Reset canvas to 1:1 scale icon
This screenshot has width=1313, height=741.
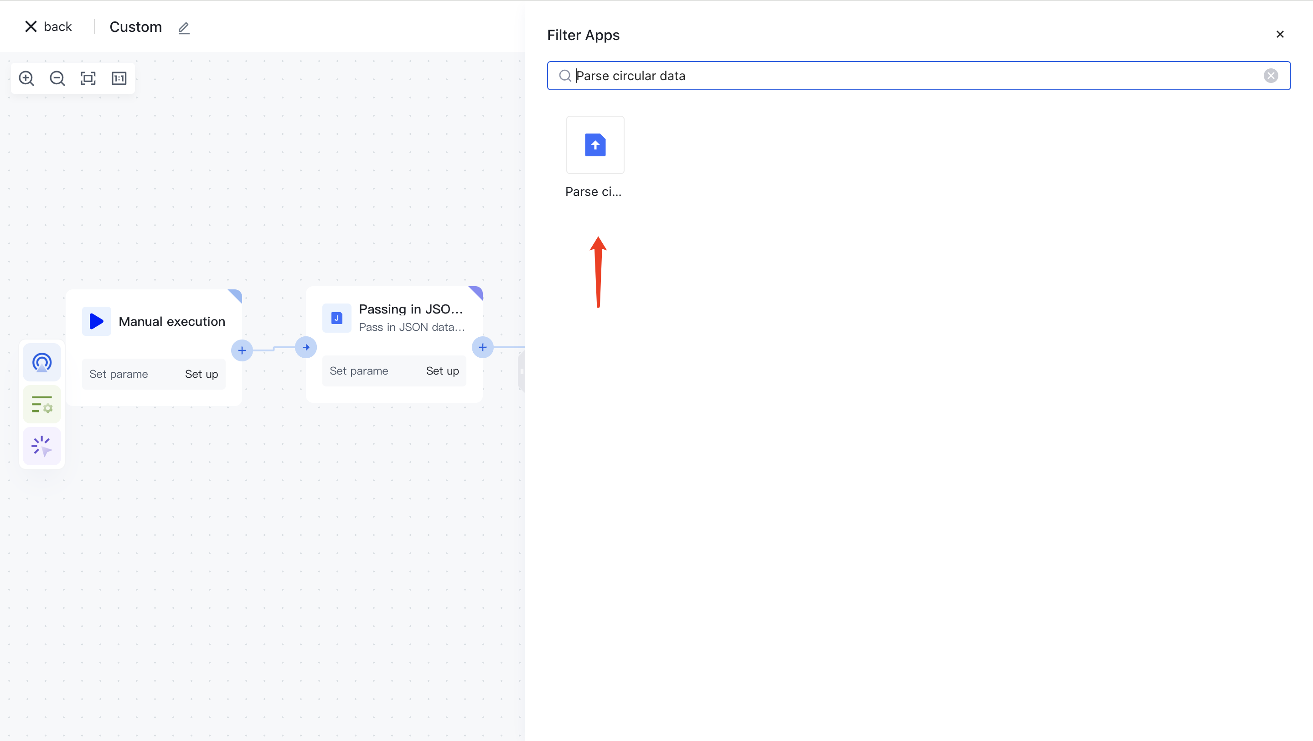click(119, 78)
